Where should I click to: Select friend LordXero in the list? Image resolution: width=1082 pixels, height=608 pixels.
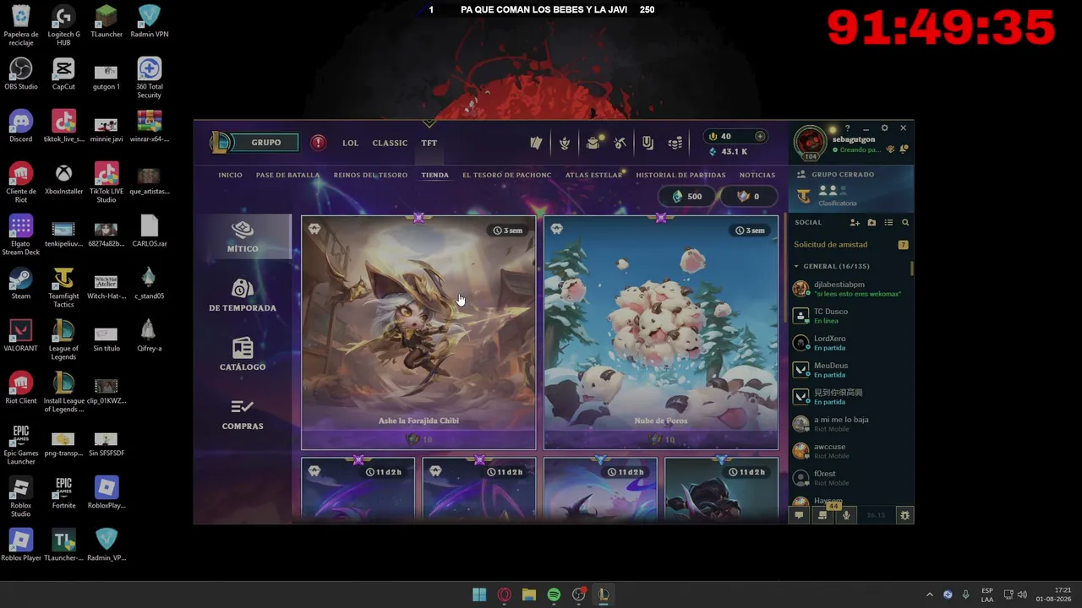tap(851, 343)
